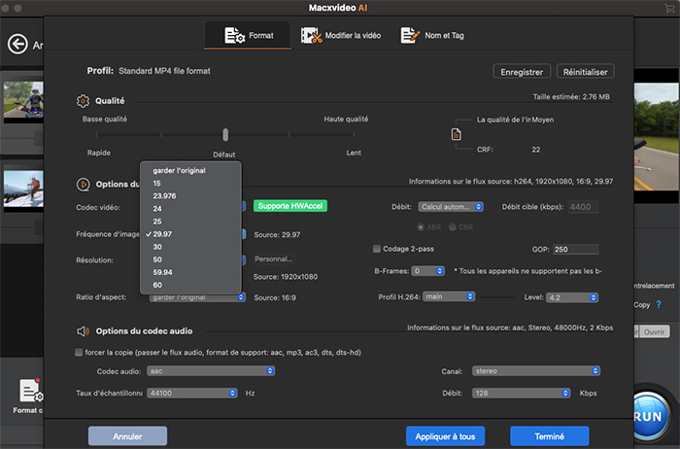Screen dimensions: 680x449
Task: Start conversion with the RUN button
Action: (x=649, y=416)
